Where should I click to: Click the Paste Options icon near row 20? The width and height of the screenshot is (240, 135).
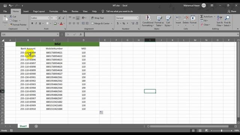pos(101,112)
